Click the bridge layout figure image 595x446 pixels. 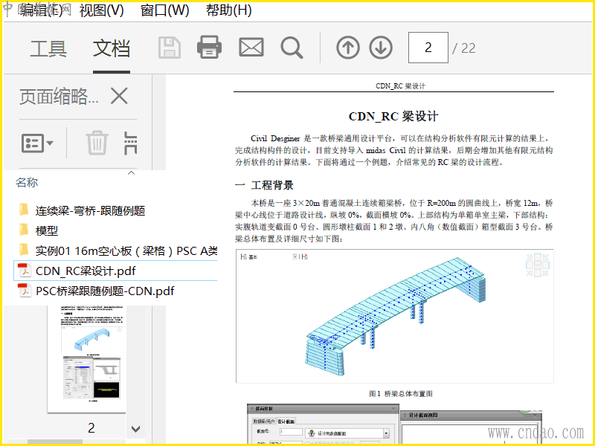coord(395,316)
